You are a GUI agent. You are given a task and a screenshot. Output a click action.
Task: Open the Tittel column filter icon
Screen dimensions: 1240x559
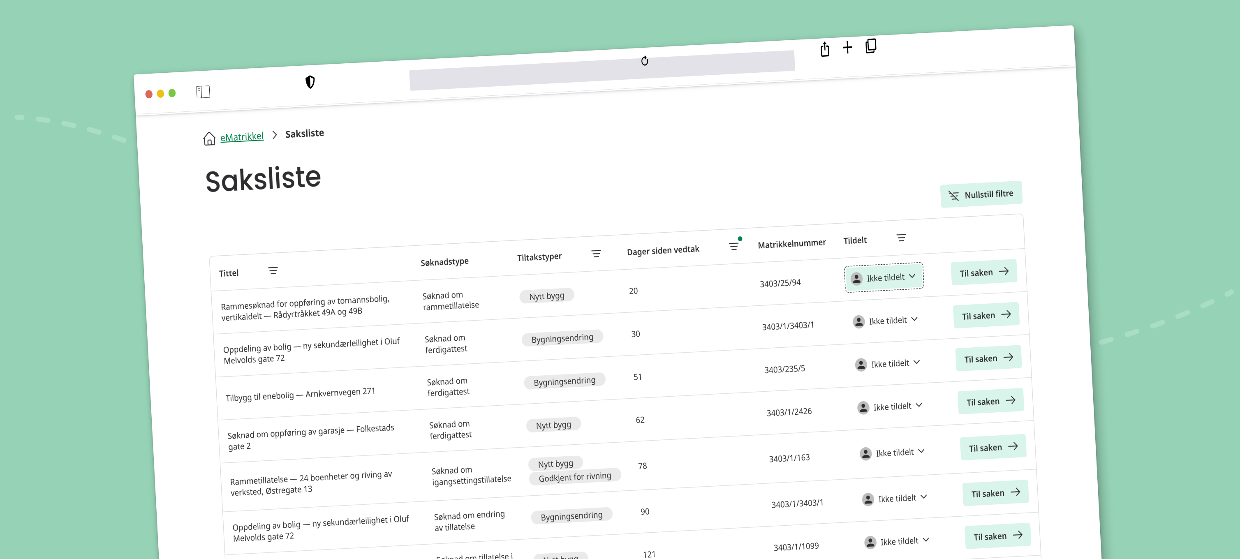pos(273,271)
